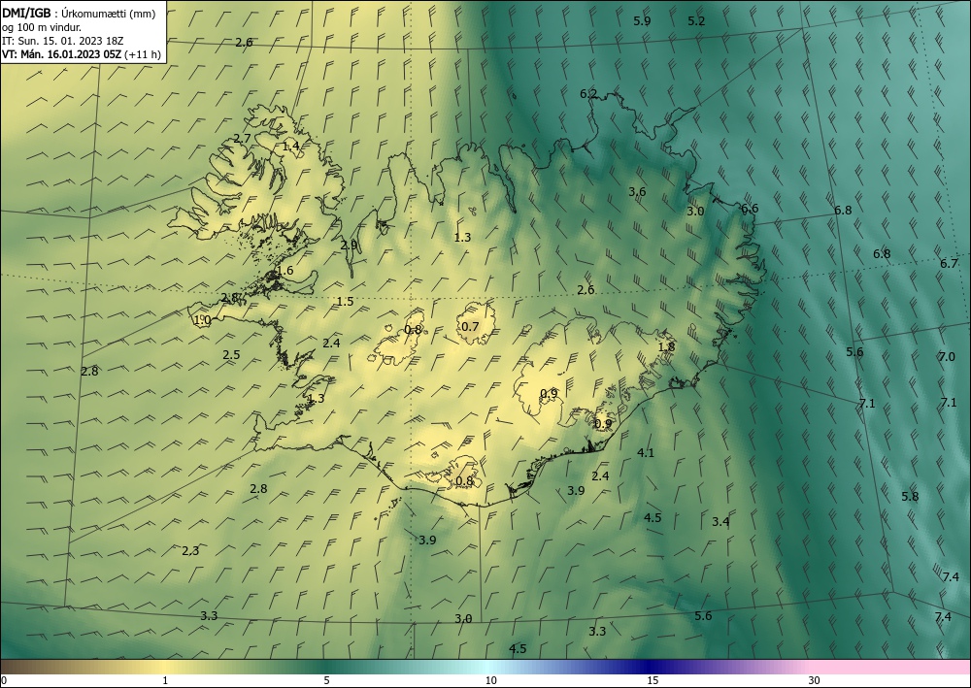971x688 pixels.
Task: Click the 15 tick label on the color scale
Action: pos(653,680)
